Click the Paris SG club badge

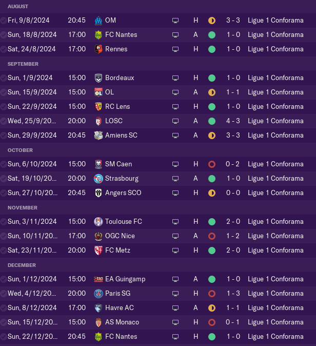tap(98, 294)
